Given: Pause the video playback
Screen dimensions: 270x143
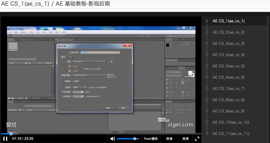Looking at the screenshot, I should point(5,139).
